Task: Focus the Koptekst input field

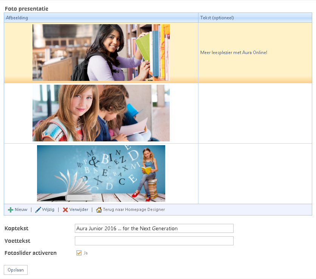Action: [x=154, y=228]
